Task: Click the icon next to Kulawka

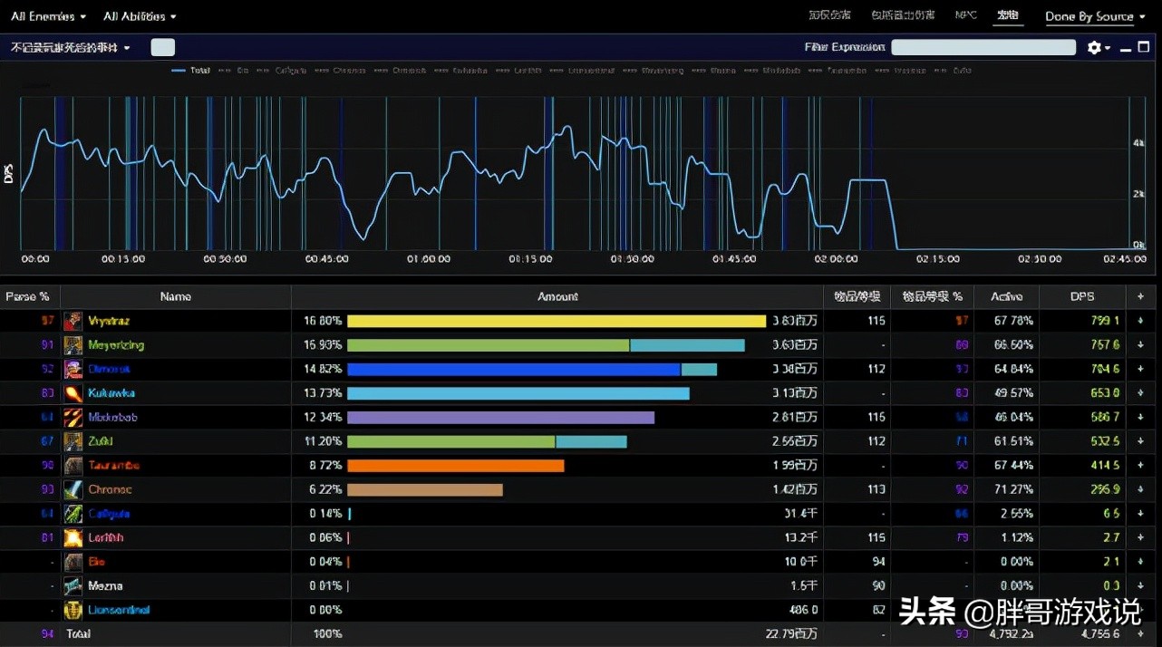Action: coord(73,393)
